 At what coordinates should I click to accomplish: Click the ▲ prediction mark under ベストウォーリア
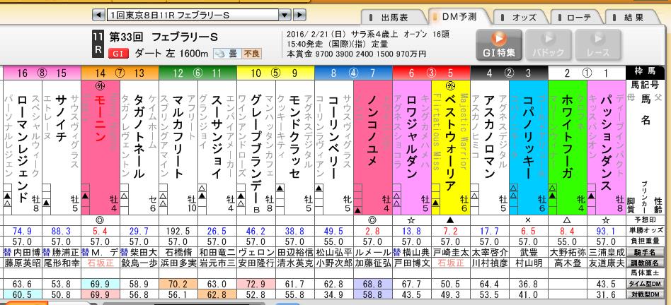click(x=451, y=220)
